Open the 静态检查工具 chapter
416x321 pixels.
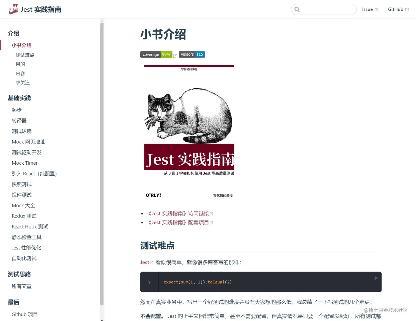(x=27, y=237)
